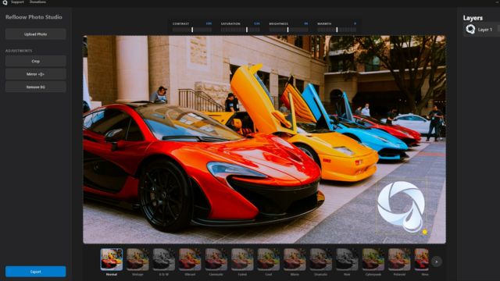Click the Layers panel heading
The width and height of the screenshot is (500, 281).
[x=473, y=18]
